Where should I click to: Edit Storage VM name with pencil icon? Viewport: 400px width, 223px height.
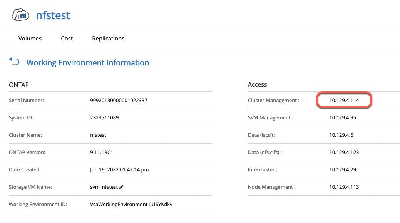coord(121,187)
